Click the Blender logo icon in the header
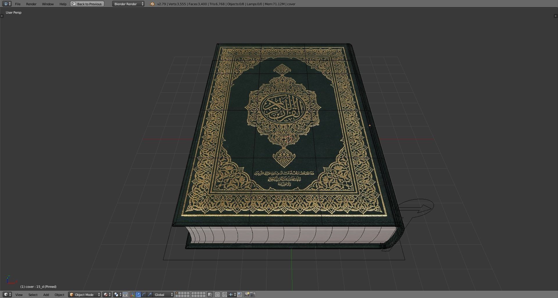The width and height of the screenshot is (558, 298). click(x=152, y=4)
